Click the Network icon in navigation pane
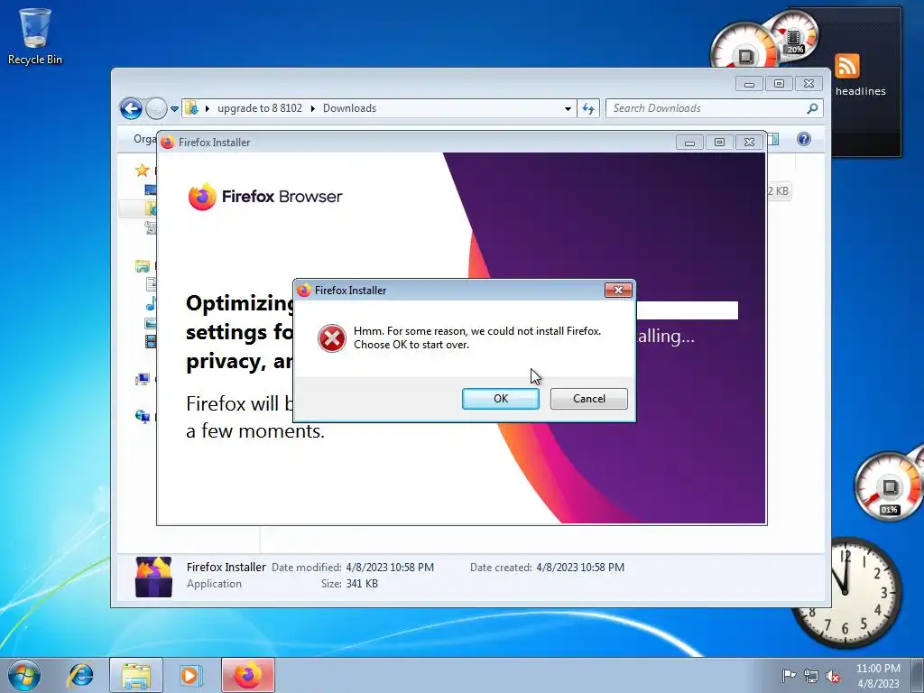Viewport: 924px width, 693px height. (x=142, y=417)
